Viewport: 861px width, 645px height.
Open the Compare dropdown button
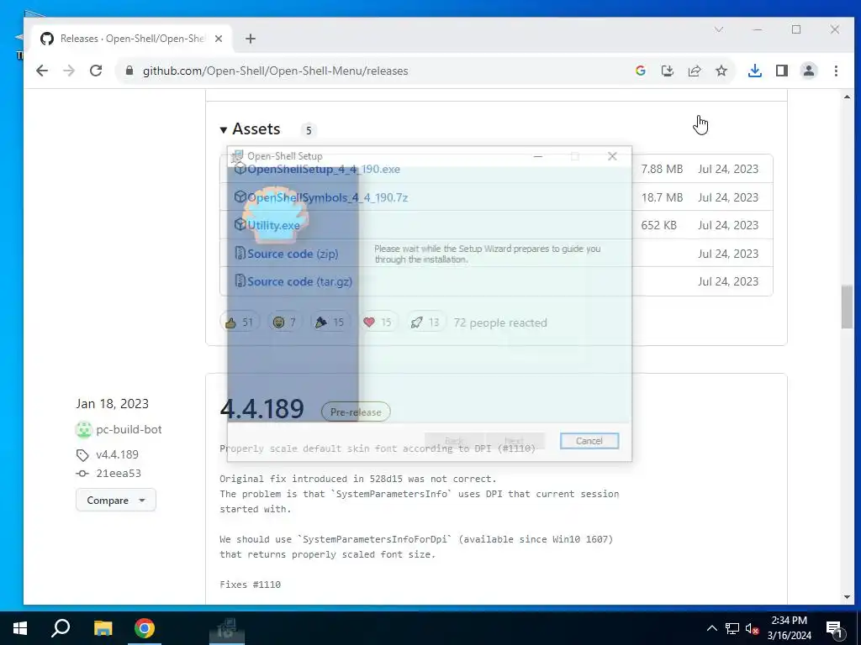(116, 500)
